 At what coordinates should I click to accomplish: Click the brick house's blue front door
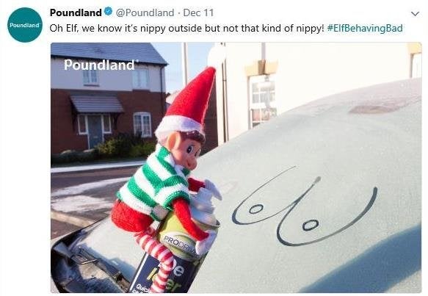pos(95,131)
